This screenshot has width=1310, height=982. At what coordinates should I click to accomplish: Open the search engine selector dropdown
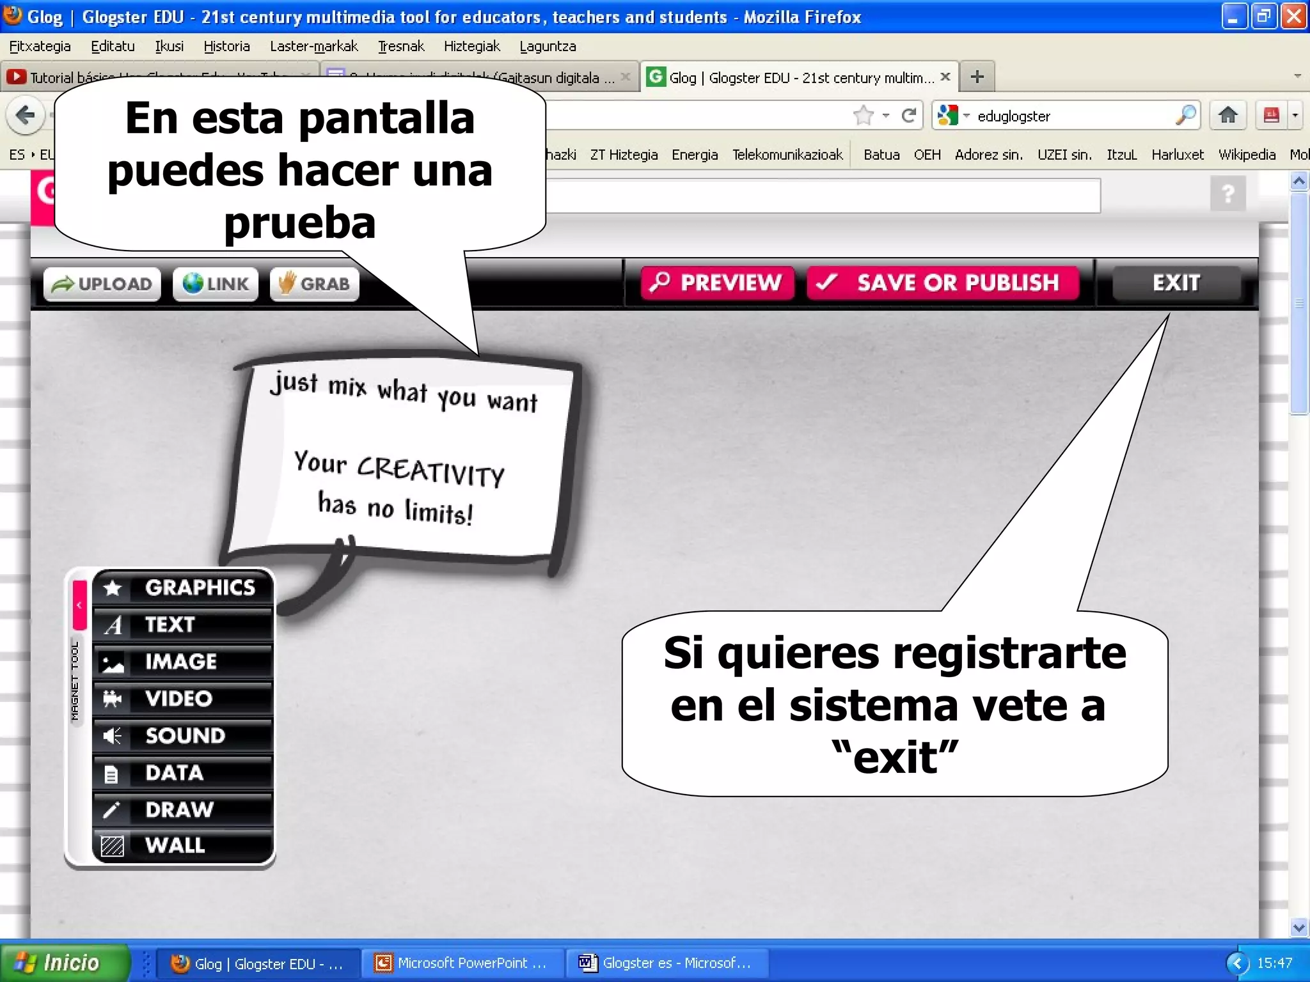[x=953, y=116]
